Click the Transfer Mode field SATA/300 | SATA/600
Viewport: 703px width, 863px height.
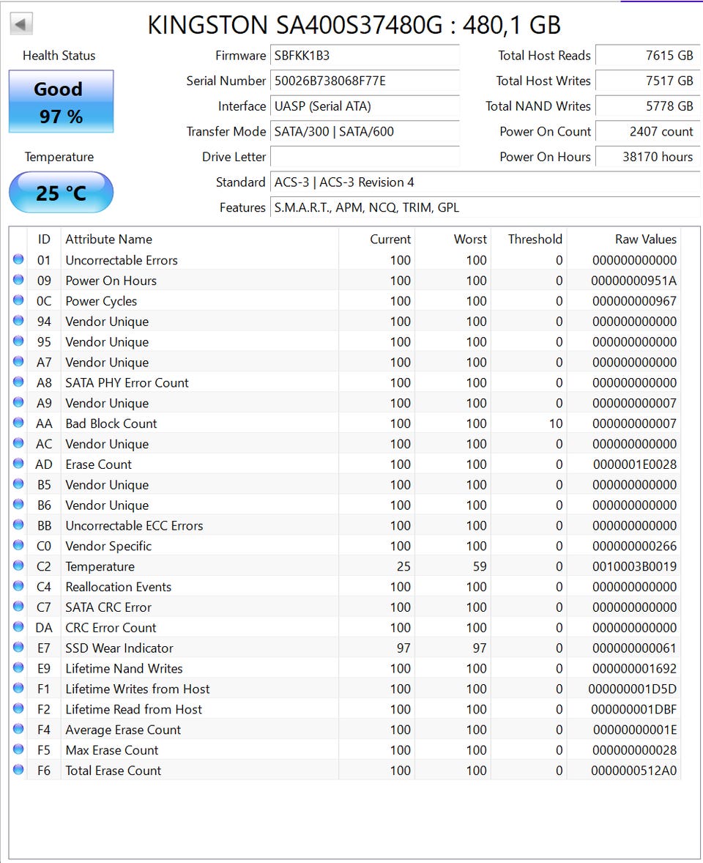(x=365, y=132)
